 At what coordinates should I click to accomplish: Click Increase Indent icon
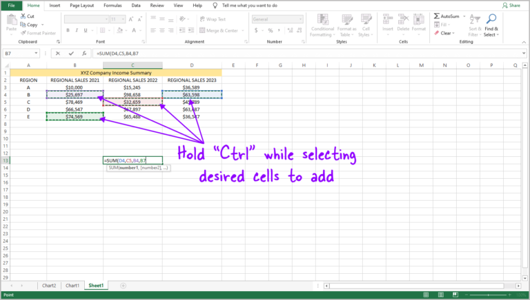(191, 30)
